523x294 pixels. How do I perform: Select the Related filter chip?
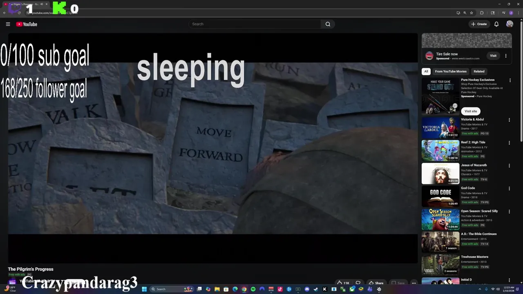479,71
